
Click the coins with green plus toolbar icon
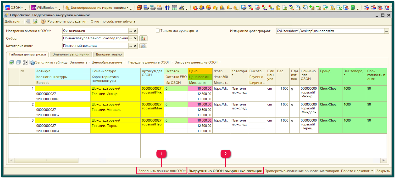tap(312, 8)
